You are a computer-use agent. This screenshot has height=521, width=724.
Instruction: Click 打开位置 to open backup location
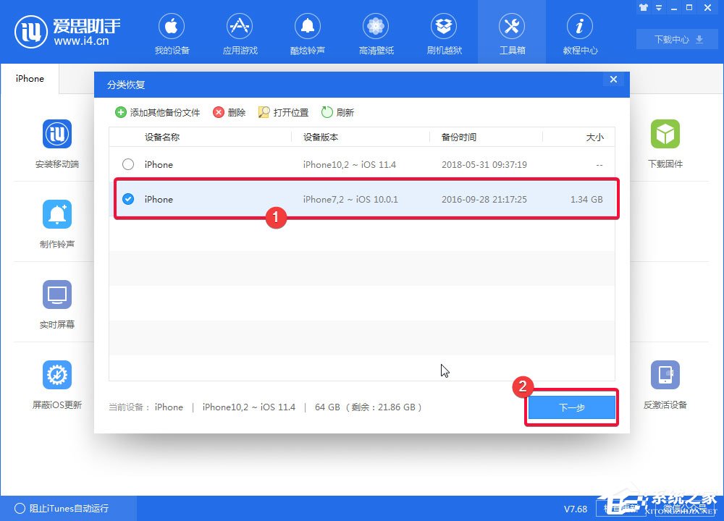pyautogui.click(x=286, y=112)
